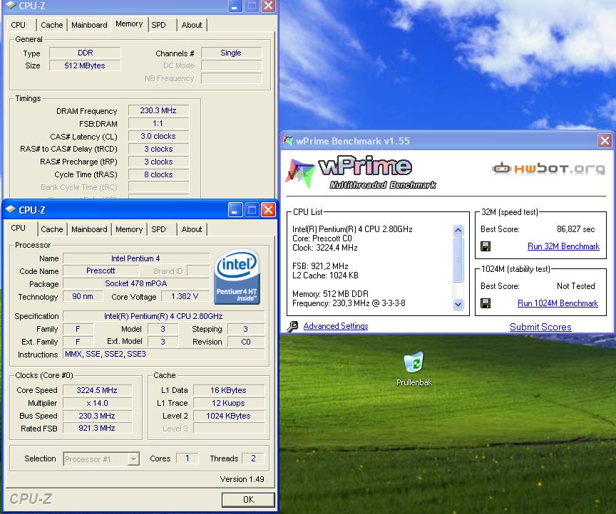Open the Processor selection dropdown

(133, 458)
